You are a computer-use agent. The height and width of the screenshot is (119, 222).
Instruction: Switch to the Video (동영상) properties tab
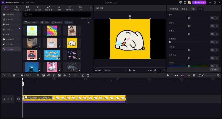click(185, 9)
